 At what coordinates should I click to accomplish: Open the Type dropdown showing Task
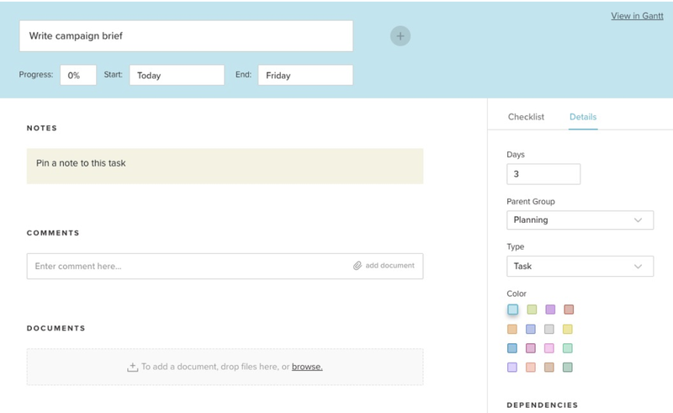pos(580,266)
